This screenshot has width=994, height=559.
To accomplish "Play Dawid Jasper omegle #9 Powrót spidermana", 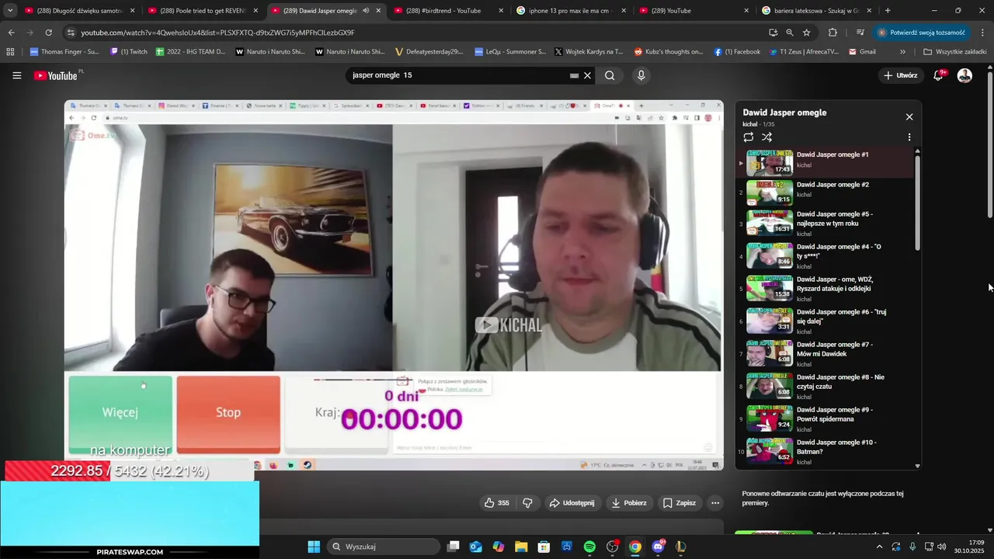I will [828, 419].
